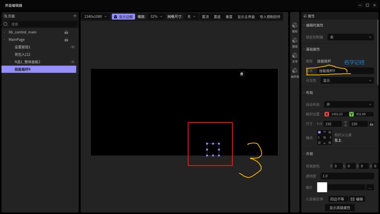The width and height of the screenshot is (380, 214).
Task: Select 技能摇杆9 in the page tree
Action: [x=39, y=69]
